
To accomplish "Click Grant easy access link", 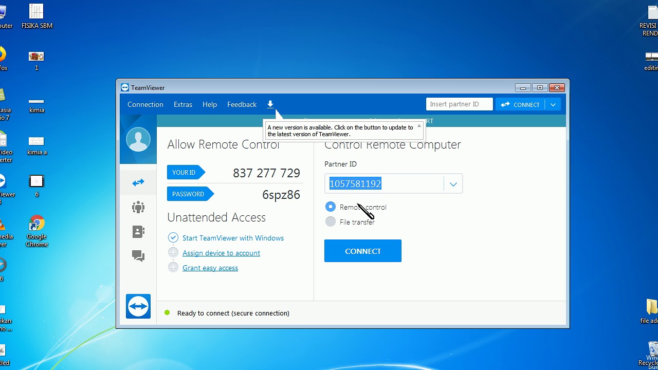I will [210, 268].
